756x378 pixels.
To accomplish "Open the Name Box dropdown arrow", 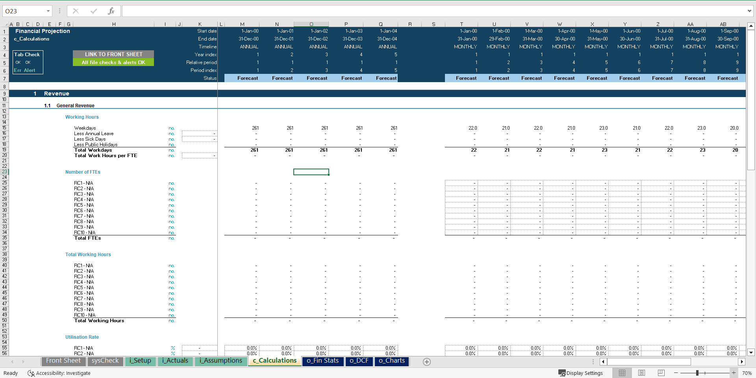I will (49, 11).
